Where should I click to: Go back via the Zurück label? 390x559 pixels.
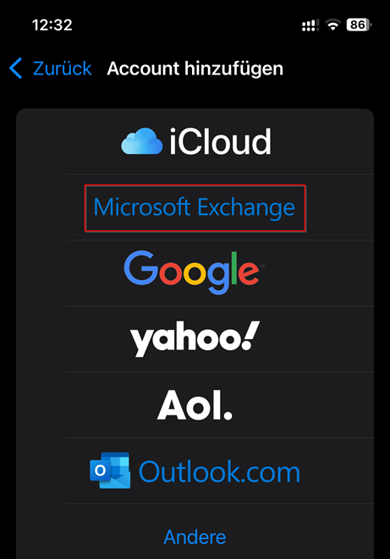click(63, 69)
